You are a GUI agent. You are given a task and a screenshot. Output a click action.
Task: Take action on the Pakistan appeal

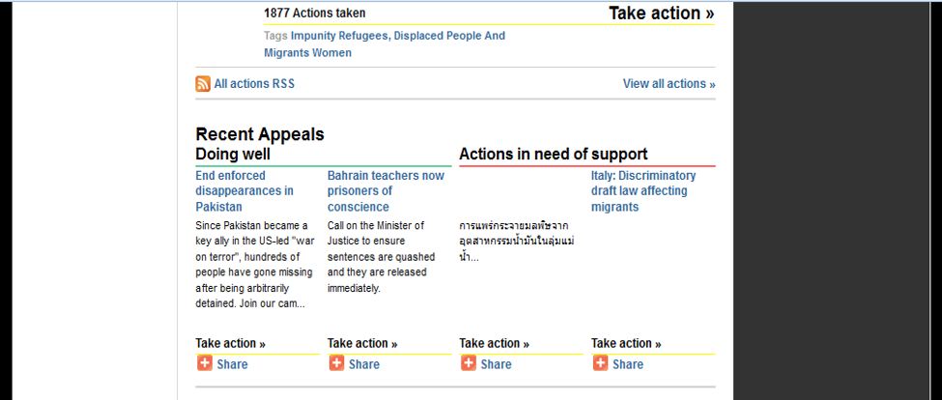[231, 344]
